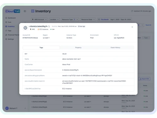The image size is (157, 118).
Task: Click the aws:ec2launchtemplate:id key
Action: (33, 70)
